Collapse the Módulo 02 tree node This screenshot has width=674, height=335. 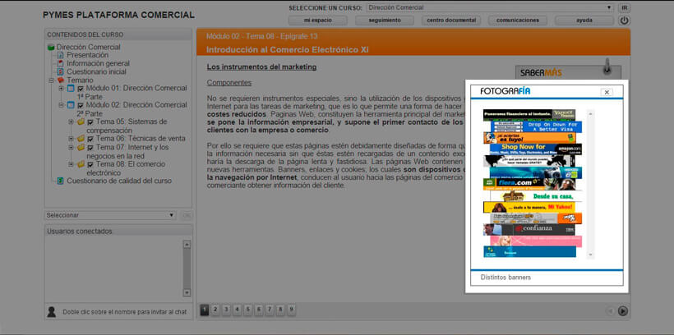61,105
